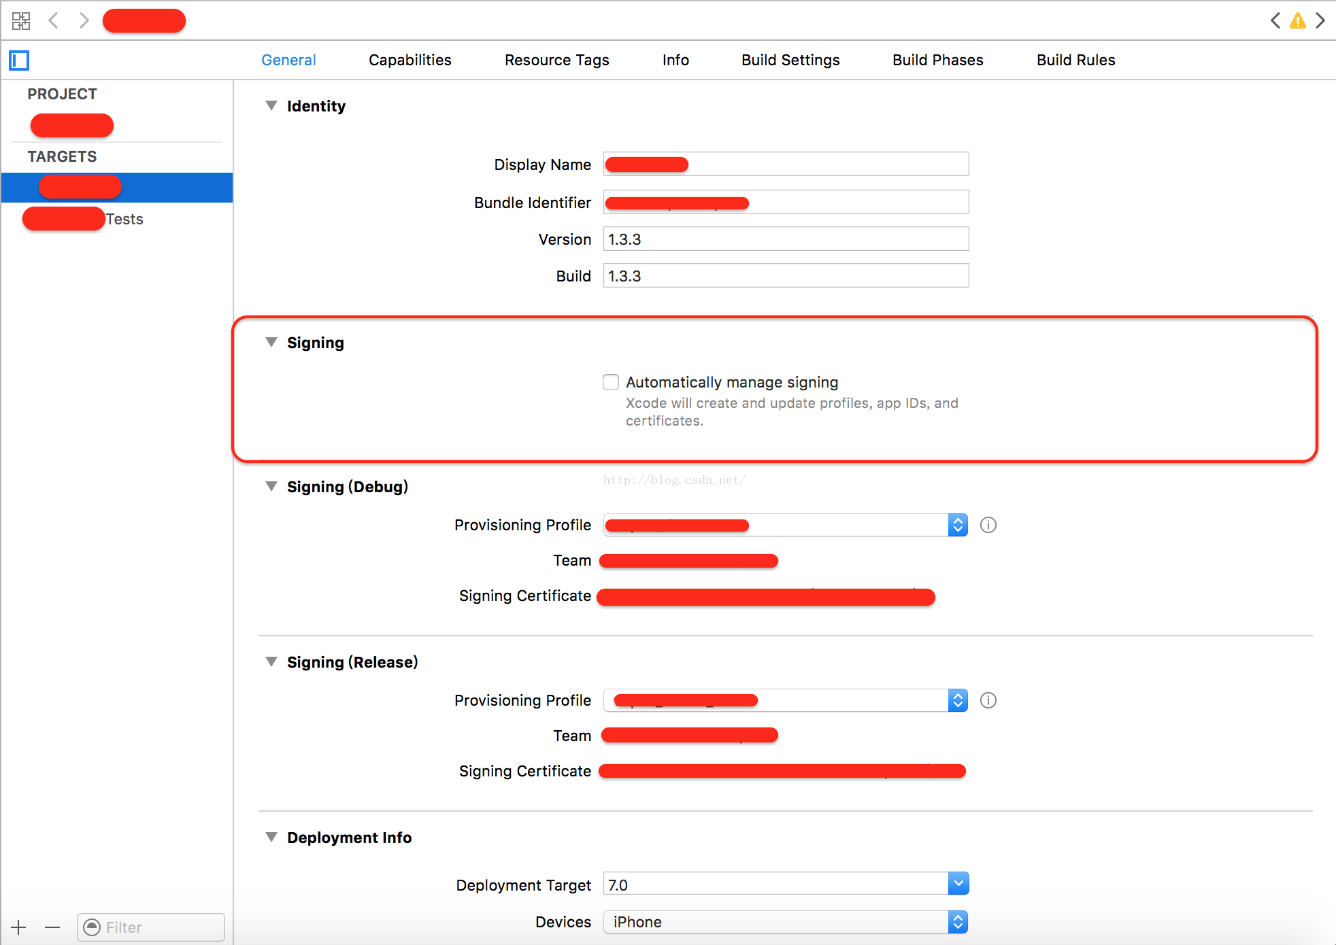
Task: Open Devices dropdown showing iPhone
Action: click(x=786, y=922)
